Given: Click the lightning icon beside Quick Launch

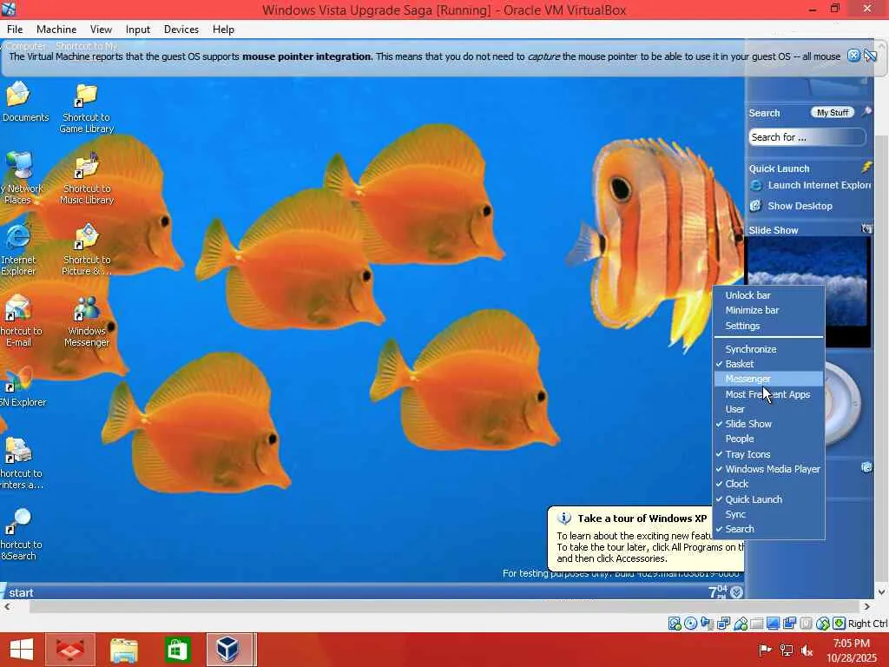Looking at the screenshot, I should point(866,168).
